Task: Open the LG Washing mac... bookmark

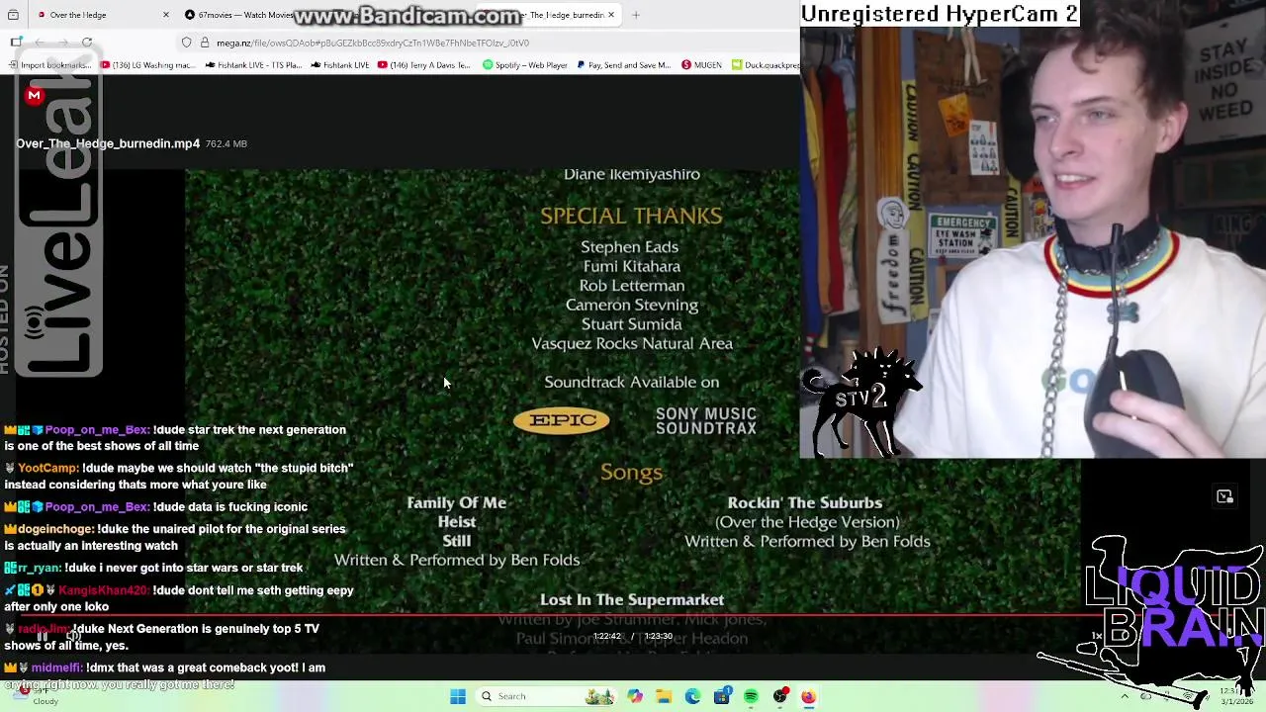Action: click(x=148, y=65)
